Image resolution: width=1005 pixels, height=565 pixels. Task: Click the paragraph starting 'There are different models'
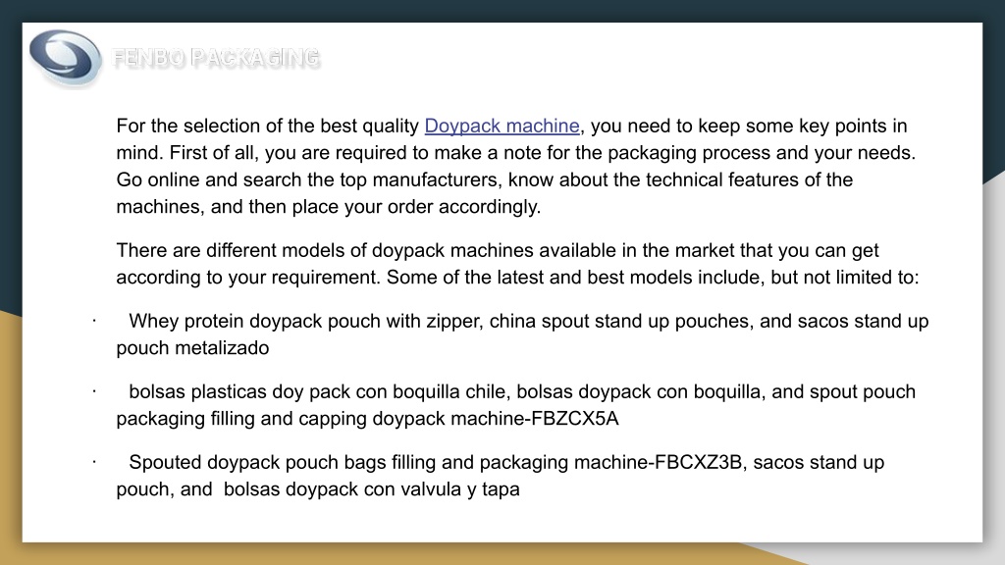point(517,263)
